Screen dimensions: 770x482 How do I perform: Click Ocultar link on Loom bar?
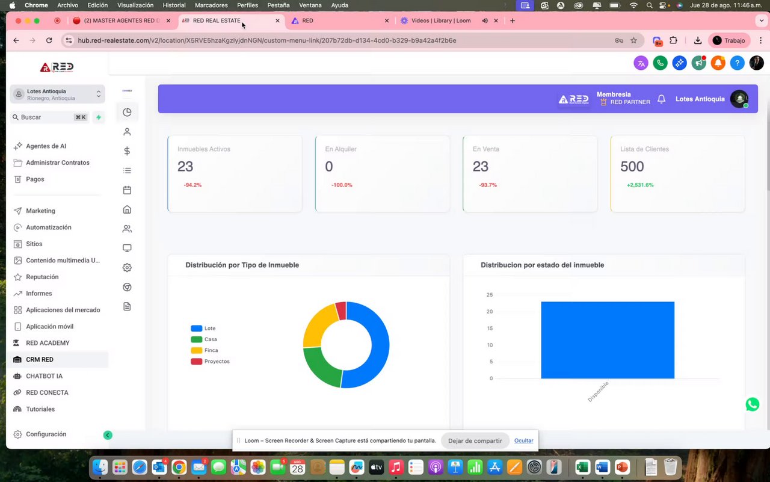click(x=523, y=440)
